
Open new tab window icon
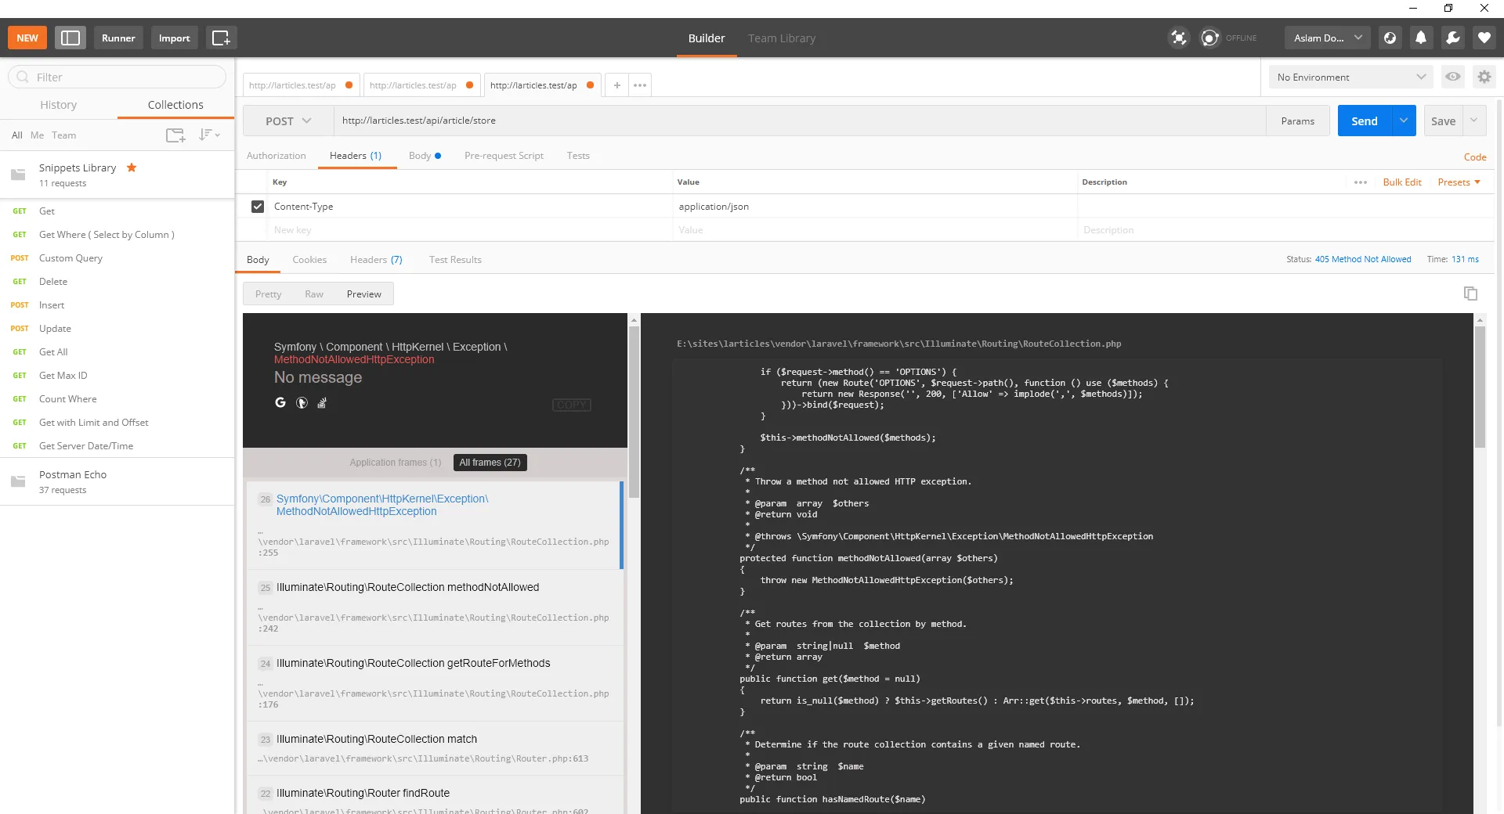pos(222,38)
